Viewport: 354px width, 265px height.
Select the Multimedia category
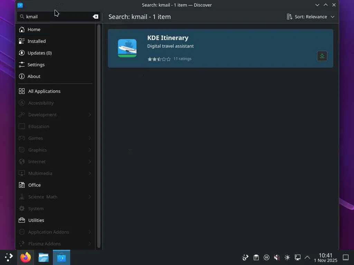click(55, 173)
